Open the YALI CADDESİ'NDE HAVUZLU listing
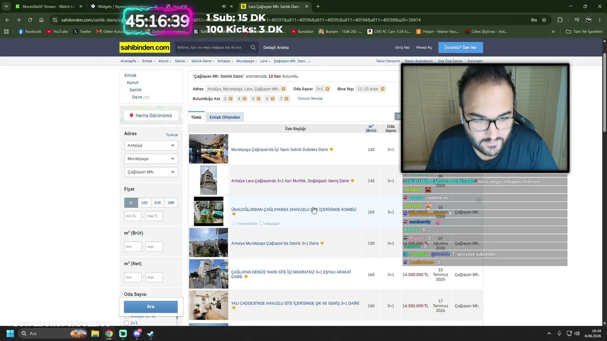 pos(295,303)
